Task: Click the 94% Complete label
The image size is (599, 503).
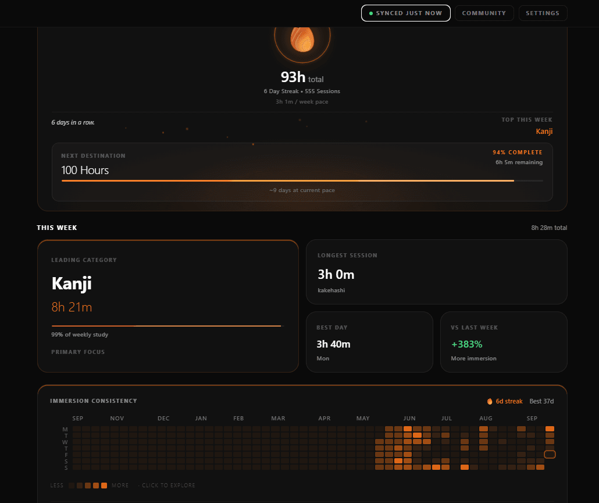Action: point(517,152)
